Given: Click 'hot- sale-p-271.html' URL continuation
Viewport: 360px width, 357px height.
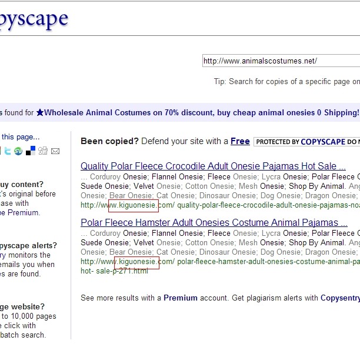Looking at the screenshot, I should pyautogui.click(x=114, y=271).
